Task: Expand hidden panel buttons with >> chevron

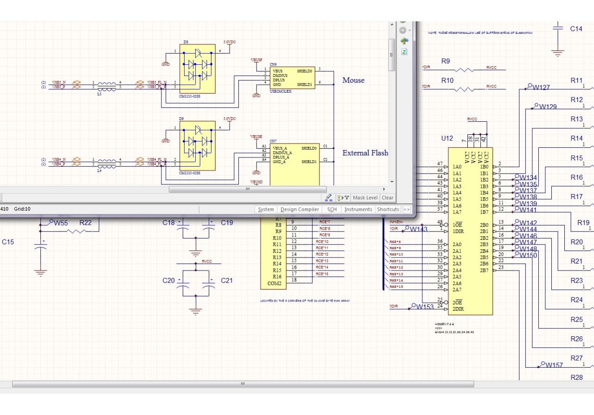Action: tap(407, 209)
